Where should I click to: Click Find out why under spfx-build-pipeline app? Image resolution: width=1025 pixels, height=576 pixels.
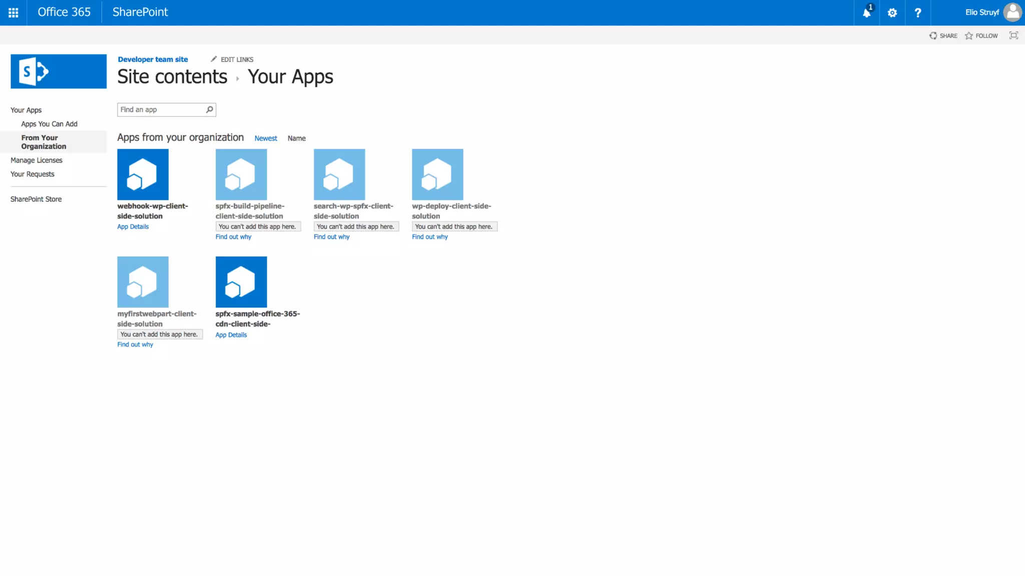pos(233,237)
